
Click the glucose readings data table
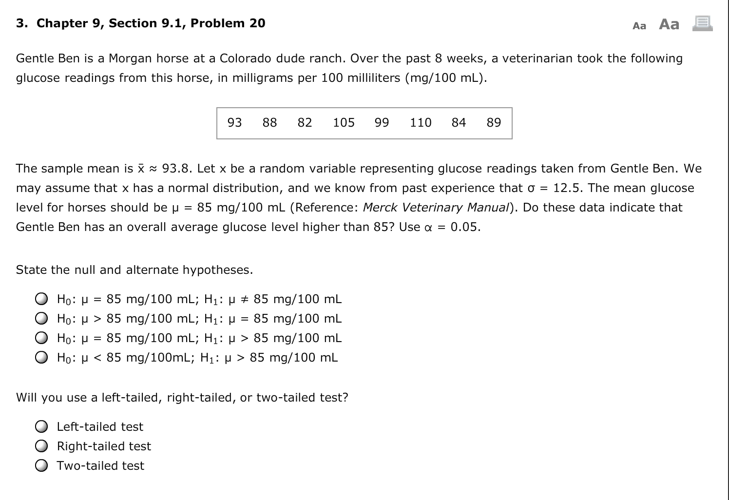[364, 123]
